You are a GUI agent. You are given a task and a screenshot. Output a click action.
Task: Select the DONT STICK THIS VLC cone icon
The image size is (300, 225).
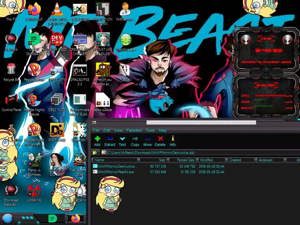57,13
